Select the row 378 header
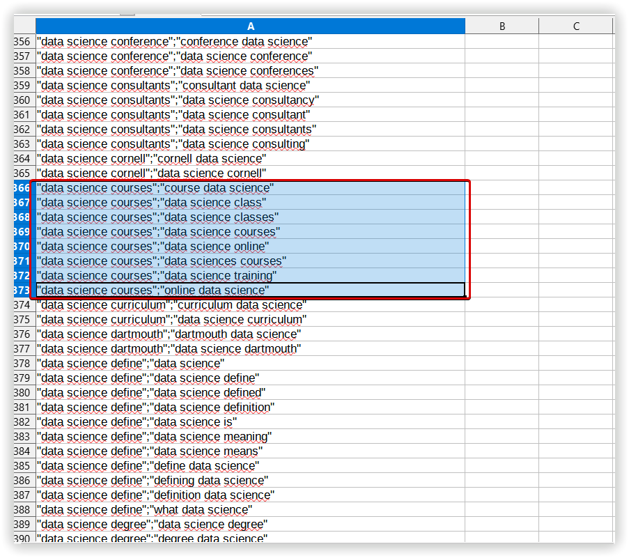Viewport: 629px width, 558px height. (23, 364)
